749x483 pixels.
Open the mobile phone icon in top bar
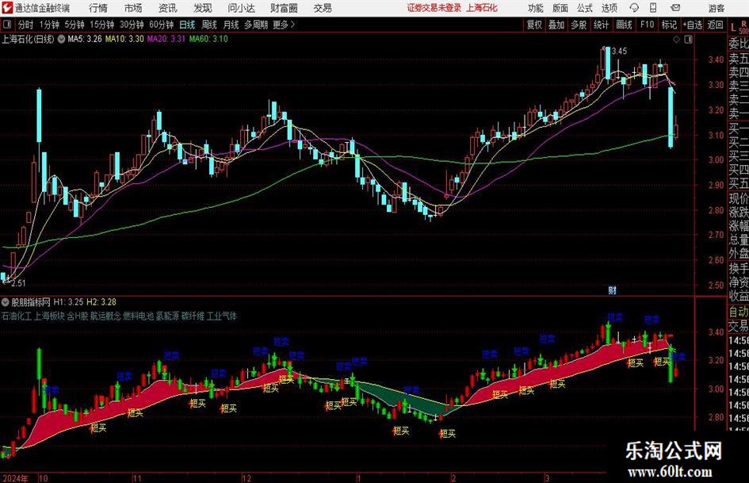(653, 8)
